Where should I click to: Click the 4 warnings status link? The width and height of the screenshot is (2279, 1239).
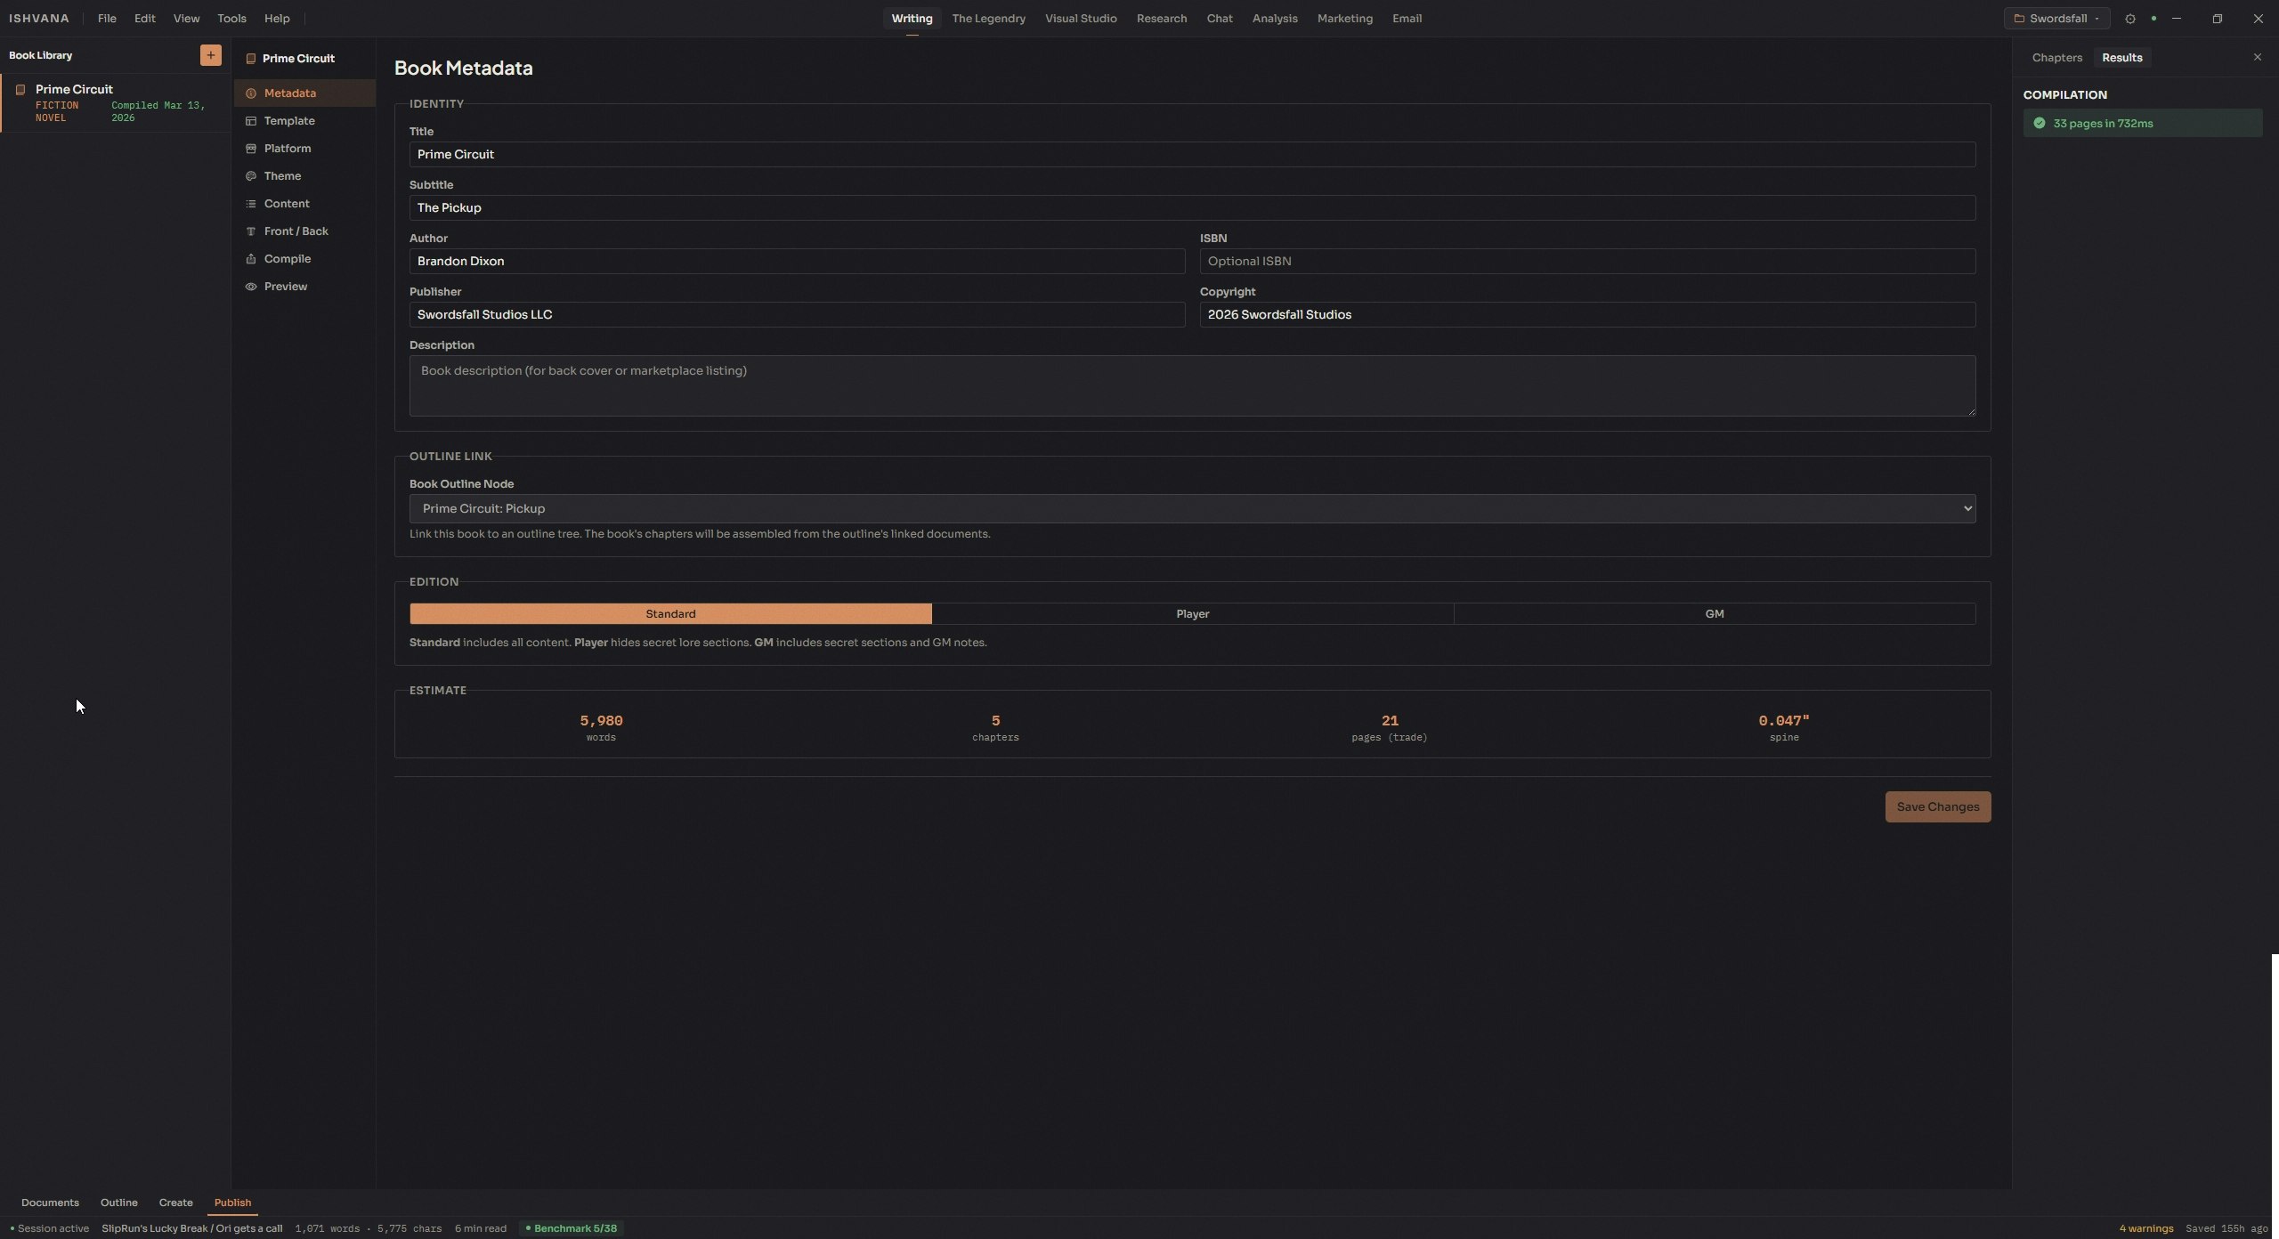point(2145,1228)
